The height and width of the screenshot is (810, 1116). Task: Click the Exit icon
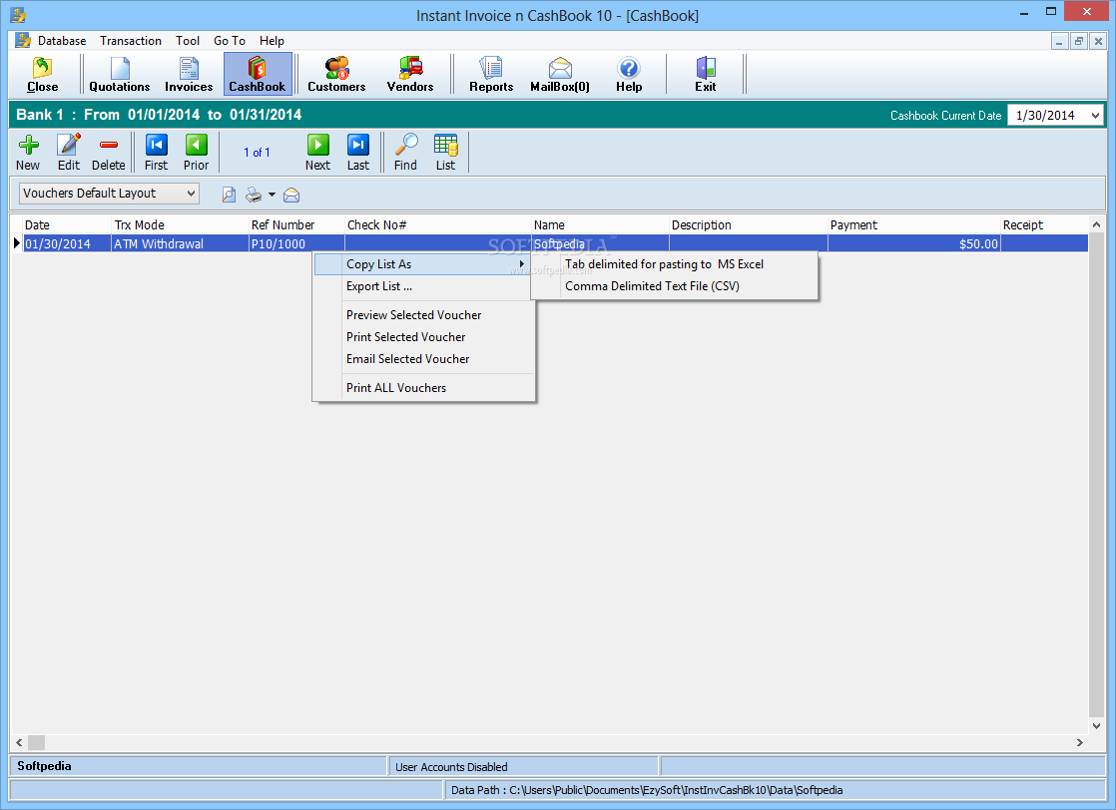[706, 75]
